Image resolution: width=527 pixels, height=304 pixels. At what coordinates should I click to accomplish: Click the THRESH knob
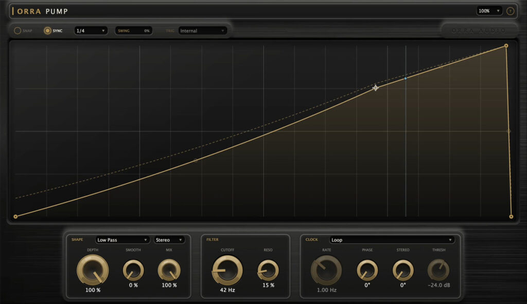438,271
